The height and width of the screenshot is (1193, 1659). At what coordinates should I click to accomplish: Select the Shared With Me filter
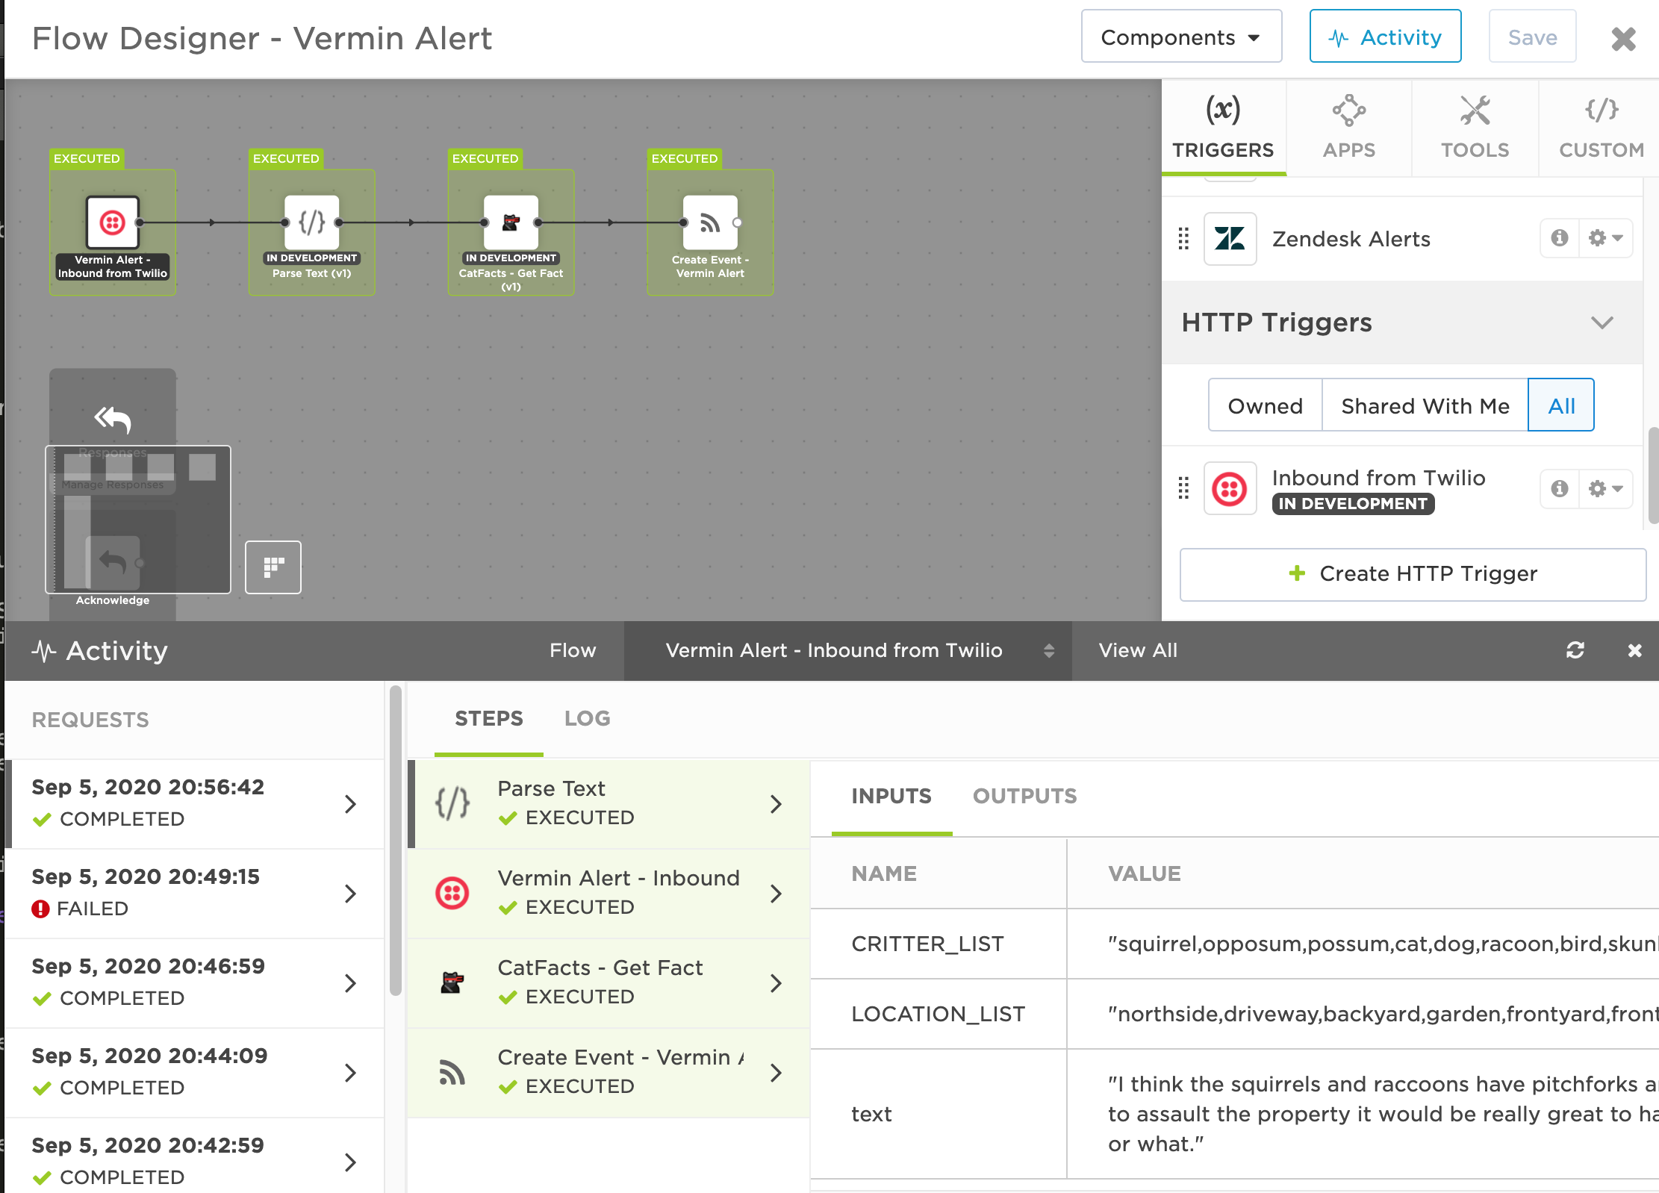1425,405
